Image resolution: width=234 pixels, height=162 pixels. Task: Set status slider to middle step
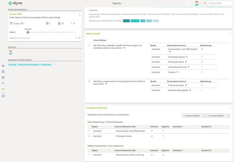coord(51,32)
